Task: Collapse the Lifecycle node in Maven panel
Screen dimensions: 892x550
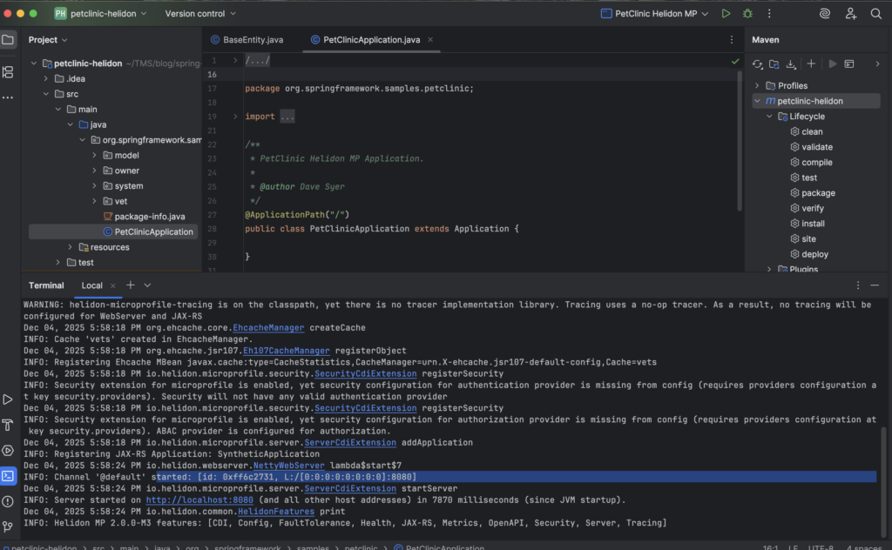Action: 770,117
